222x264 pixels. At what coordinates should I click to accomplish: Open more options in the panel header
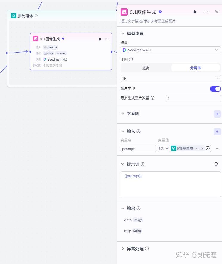[206, 12]
